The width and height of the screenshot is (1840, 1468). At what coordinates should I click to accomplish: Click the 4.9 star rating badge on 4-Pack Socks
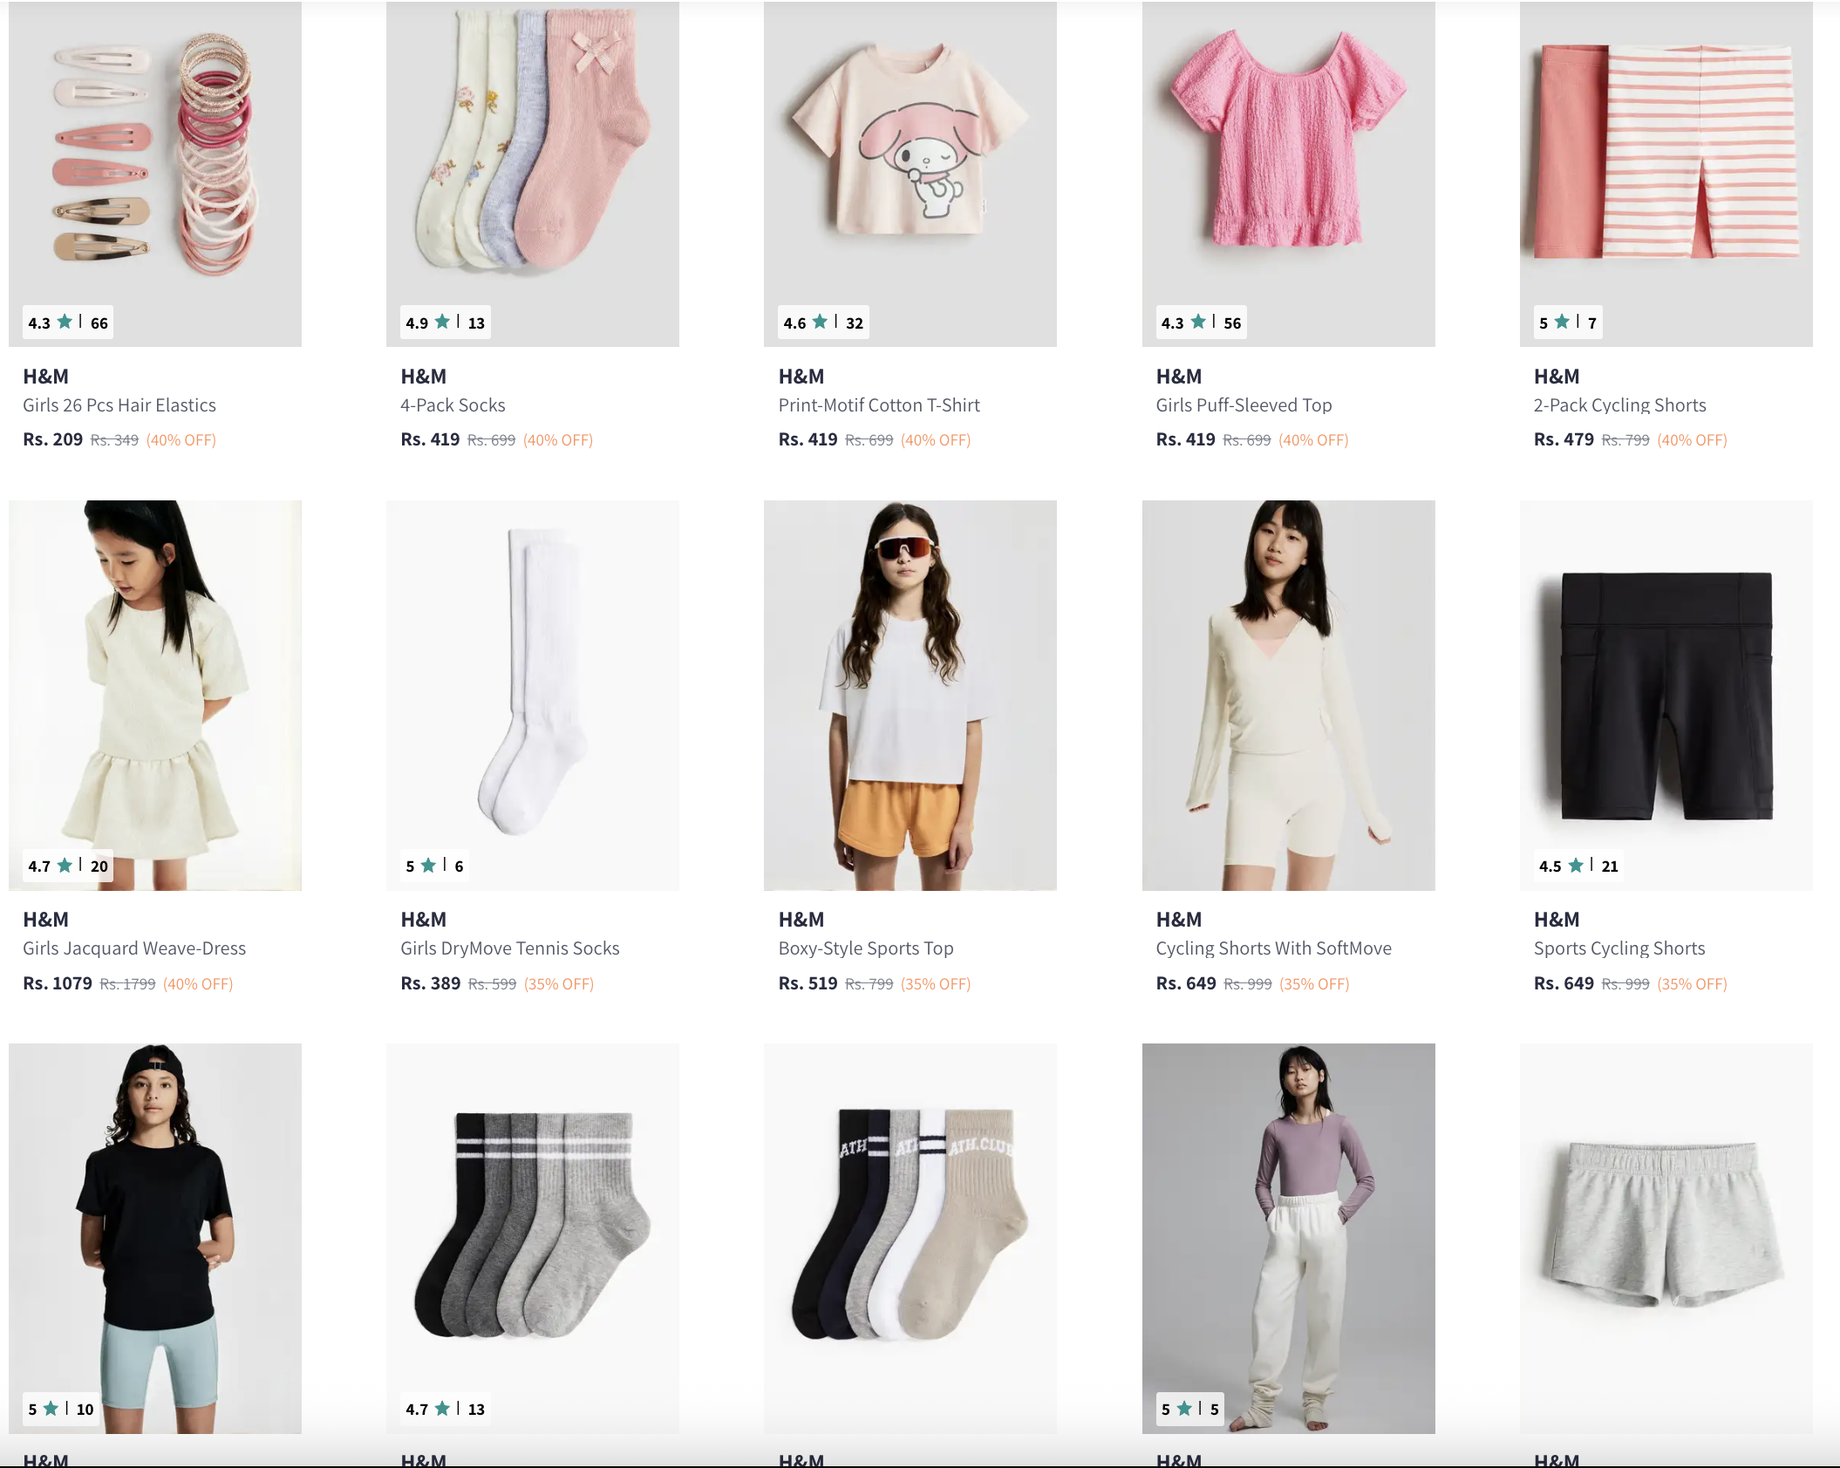(x=446, y=323)
